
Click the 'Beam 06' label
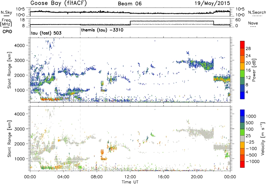(x=130, y=4)
